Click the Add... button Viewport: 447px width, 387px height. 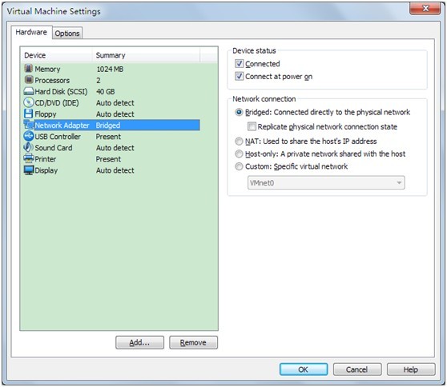[x=139, y=342]
